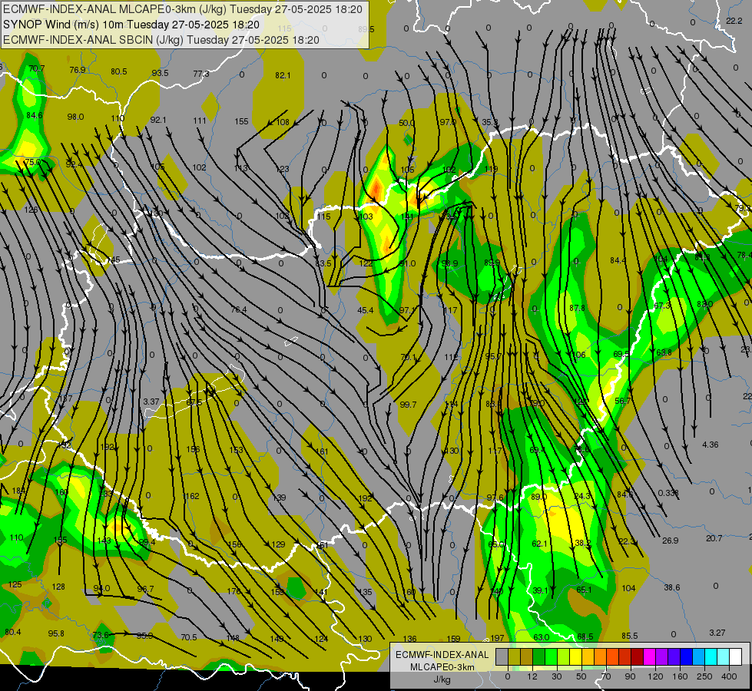Select the 87.8 map value

coord(577,308)
